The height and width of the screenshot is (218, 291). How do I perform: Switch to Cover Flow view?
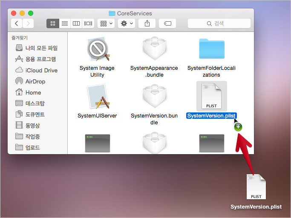pos(88,23)
